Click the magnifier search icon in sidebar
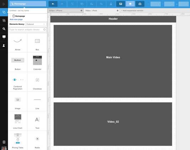190x150 pixels. (4, 29)
